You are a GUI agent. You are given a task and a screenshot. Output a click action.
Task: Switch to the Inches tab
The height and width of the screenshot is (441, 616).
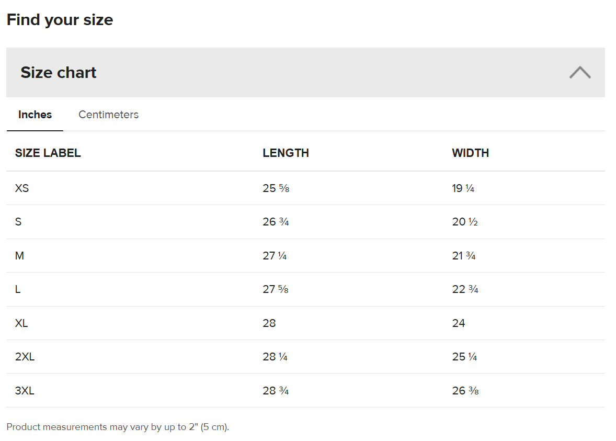35,115
